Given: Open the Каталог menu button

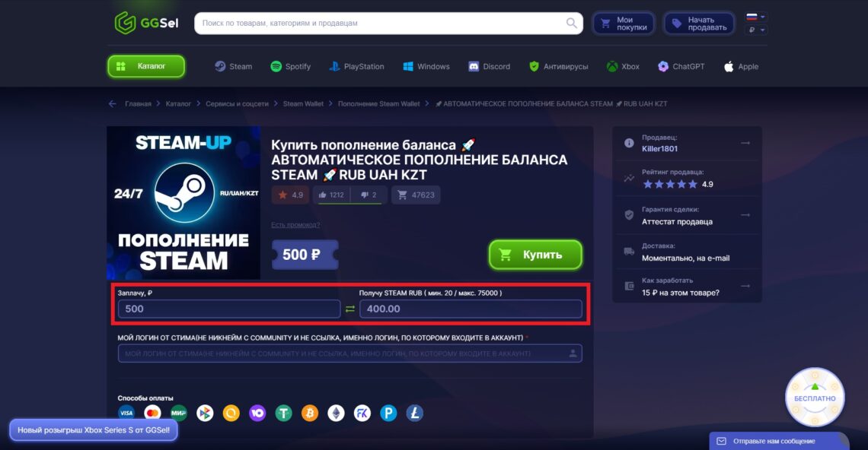Looking at the screenshot, I should point(146,66).
